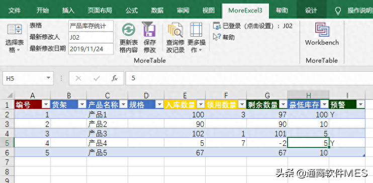Screen dimensions: 373x183
Task: Open the 最低库存 filter dropdown
Action: 324,105
